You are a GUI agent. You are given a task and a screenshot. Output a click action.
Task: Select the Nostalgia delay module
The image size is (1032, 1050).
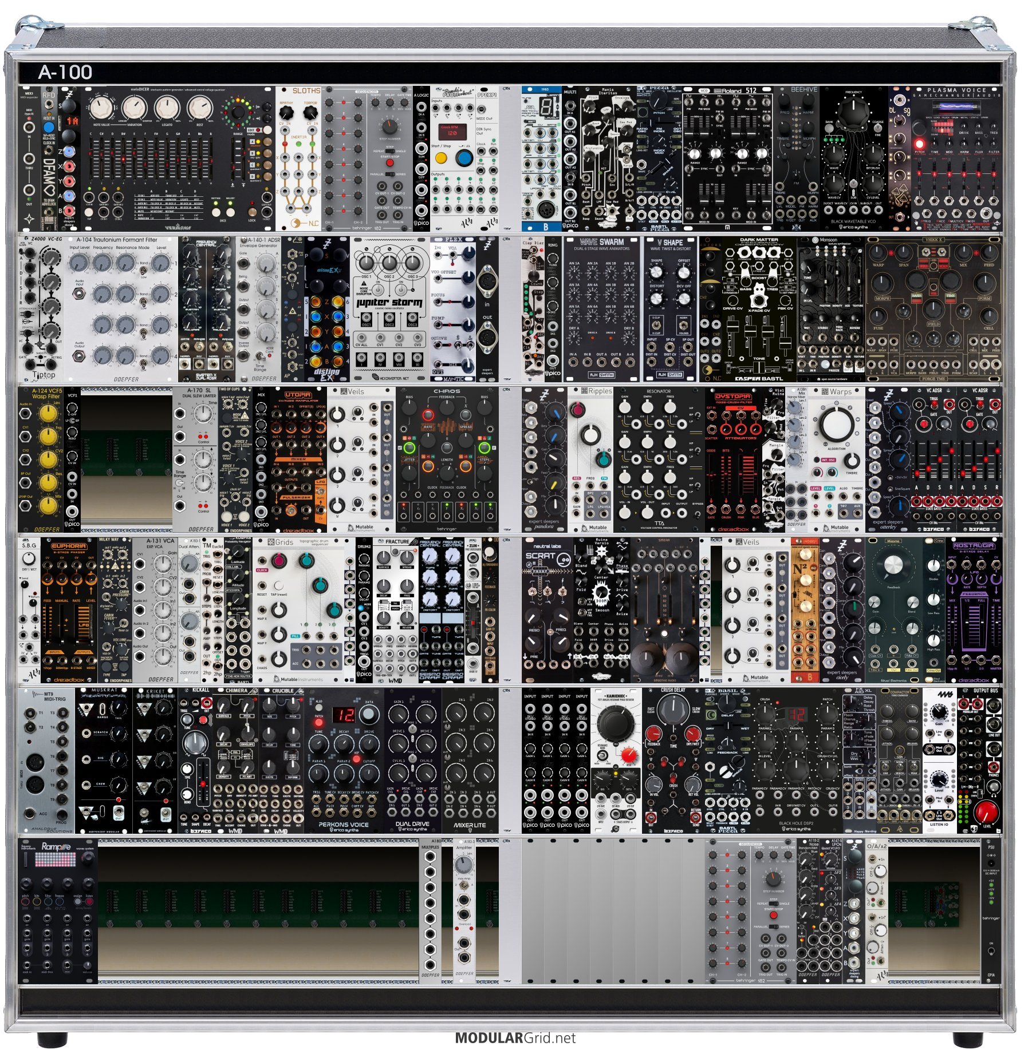[x=974, y=610]
